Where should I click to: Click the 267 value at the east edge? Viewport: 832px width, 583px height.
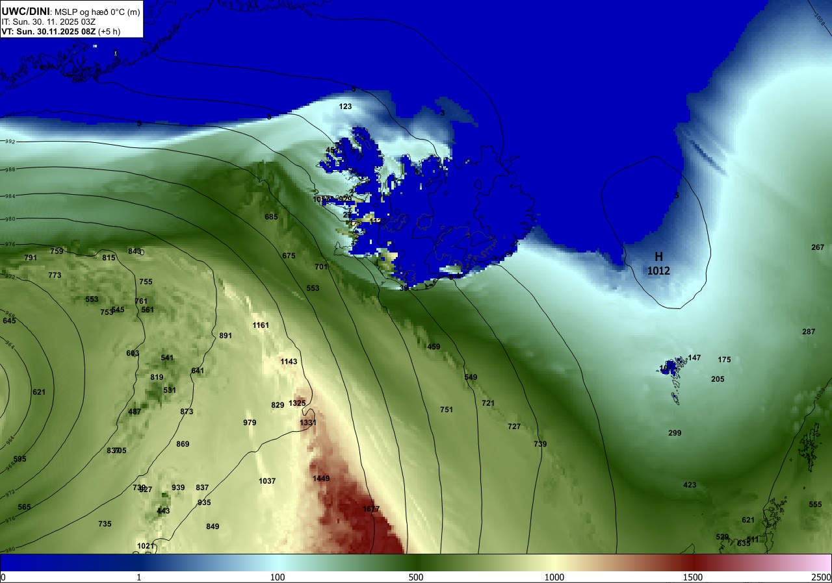pos(818,247)
